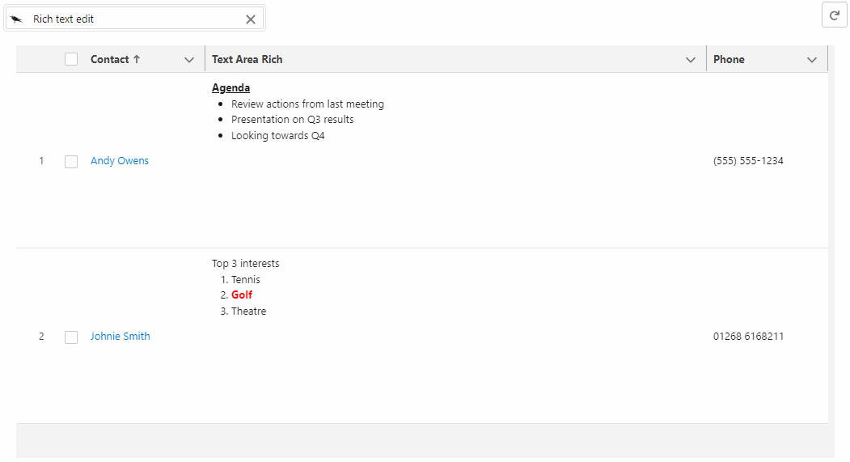Expand the Text Area Rich column menu
This screenshot has height=462, width=850.
coord(691,60)
